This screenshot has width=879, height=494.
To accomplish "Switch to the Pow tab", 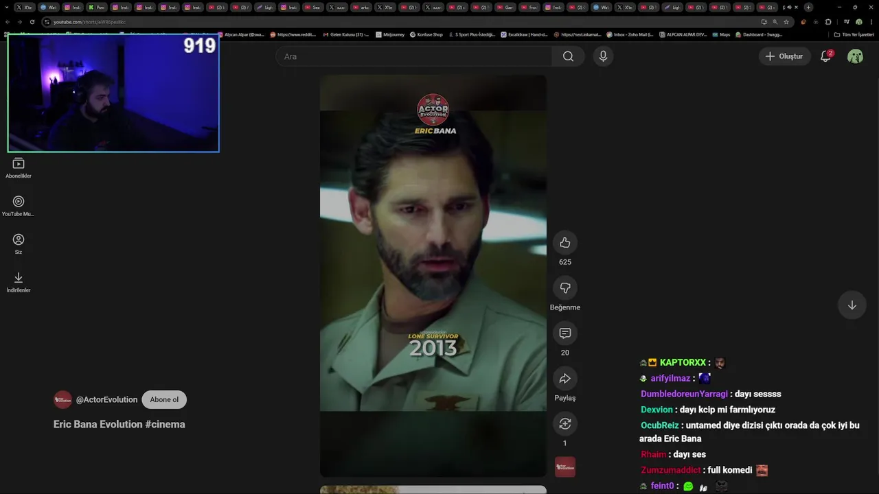I will coord(97,7).
